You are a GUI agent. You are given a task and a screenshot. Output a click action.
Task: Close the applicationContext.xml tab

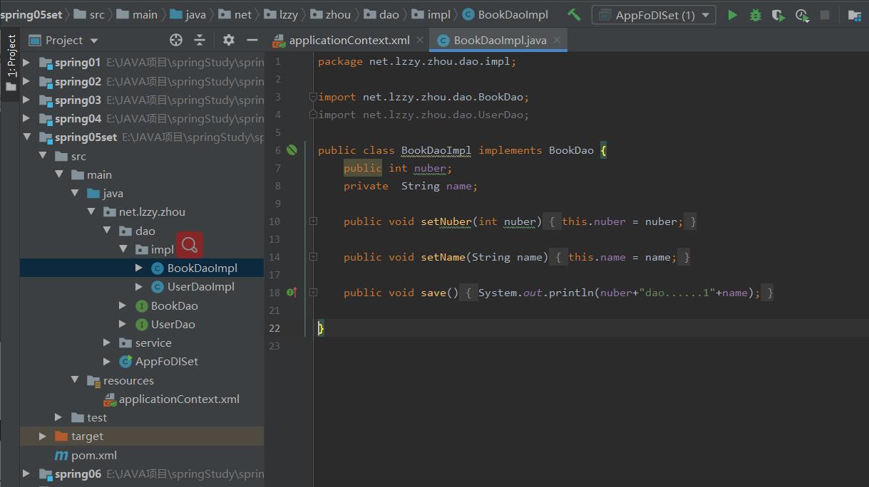point(420,41)
